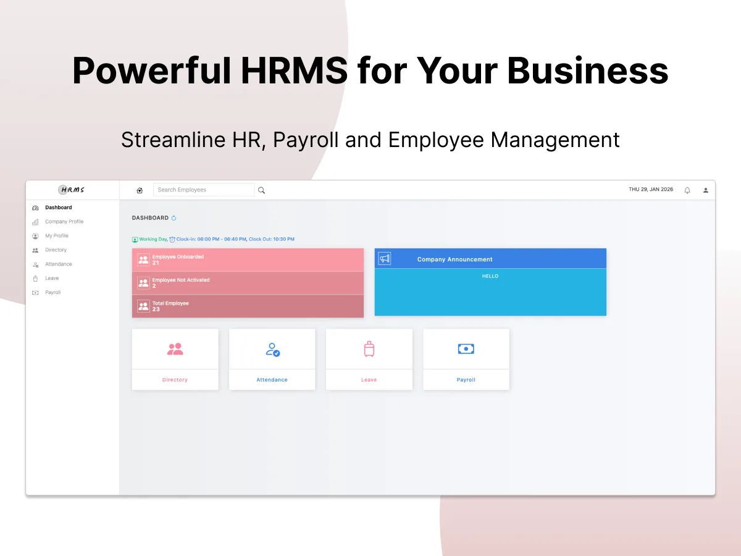Click the home icon next to the search bar

click(x=140, y=190)
